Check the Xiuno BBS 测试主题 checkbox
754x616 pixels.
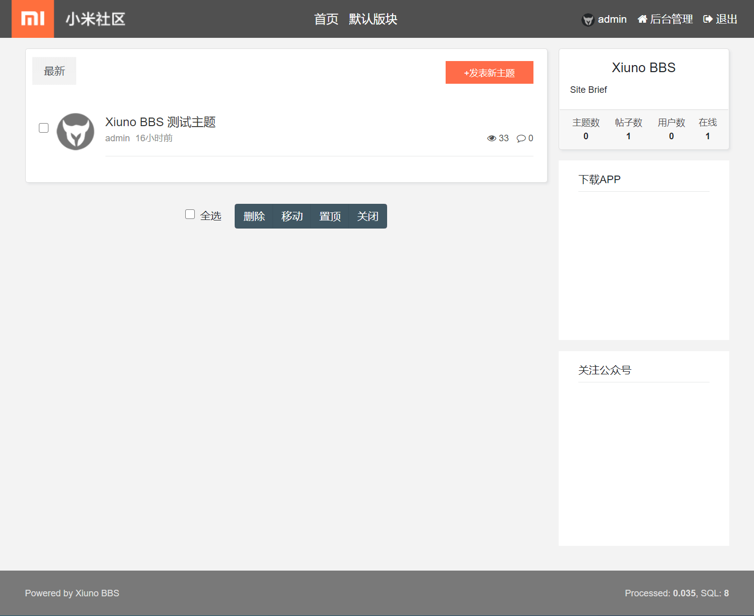tap(44, 128)
